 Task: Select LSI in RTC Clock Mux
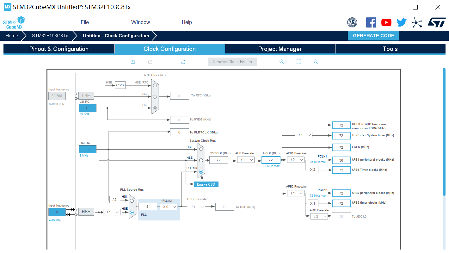click(155, 108)
